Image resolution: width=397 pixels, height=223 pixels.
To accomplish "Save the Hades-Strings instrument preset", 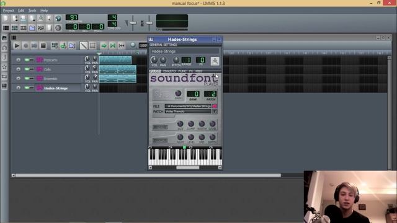I will (215, 61).
